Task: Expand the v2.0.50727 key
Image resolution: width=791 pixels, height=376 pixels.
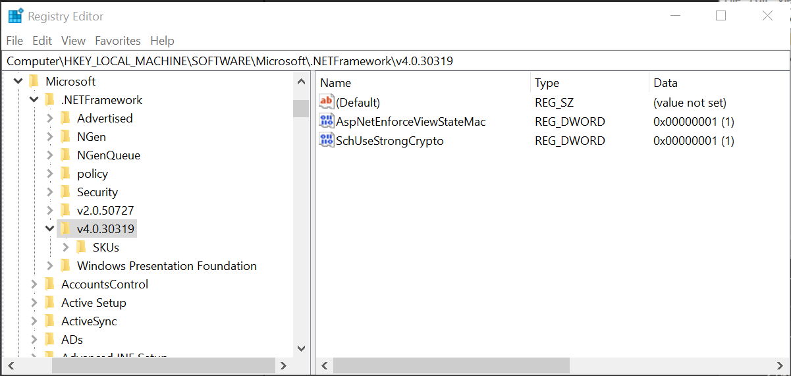Action: tap(49, 211)
